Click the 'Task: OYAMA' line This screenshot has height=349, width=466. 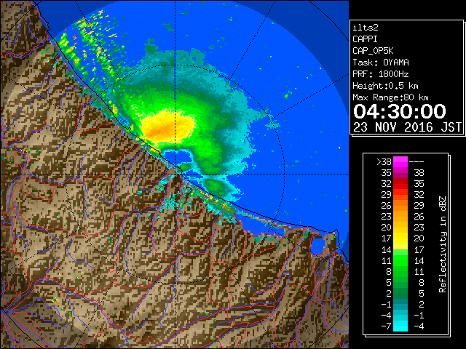coord(381,63)
